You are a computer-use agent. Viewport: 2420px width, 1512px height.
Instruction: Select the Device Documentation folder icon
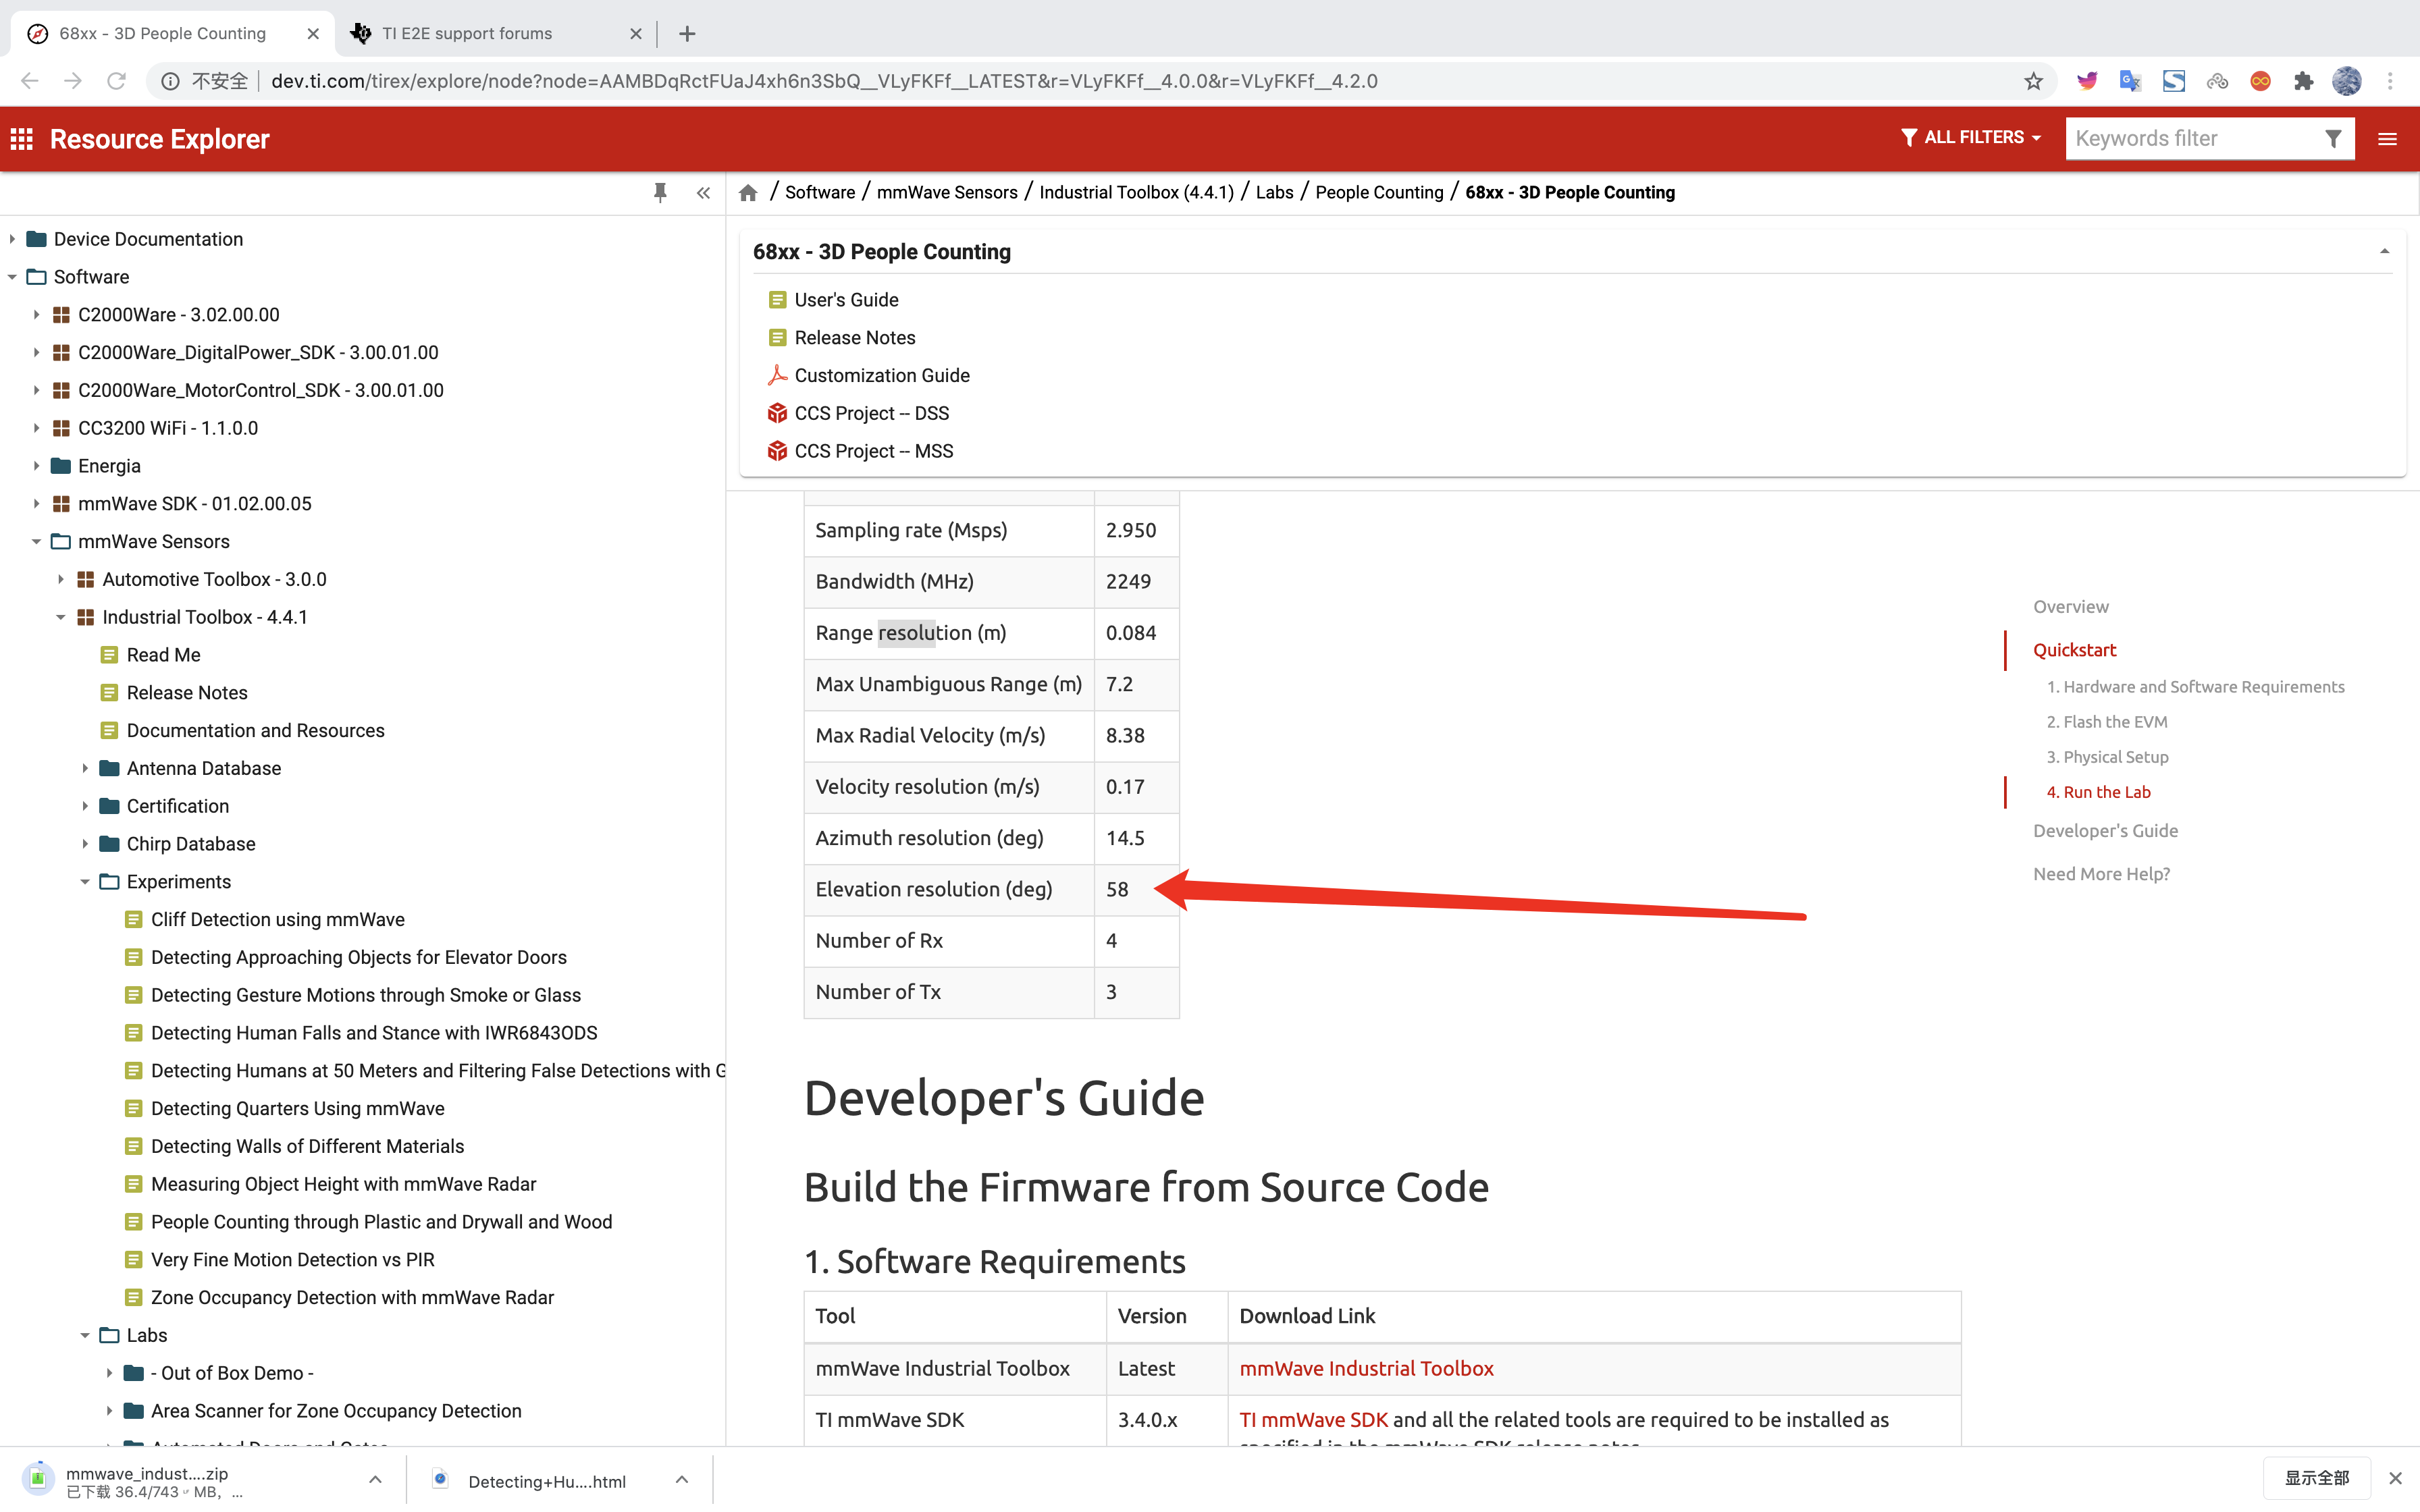click(37, 239)
